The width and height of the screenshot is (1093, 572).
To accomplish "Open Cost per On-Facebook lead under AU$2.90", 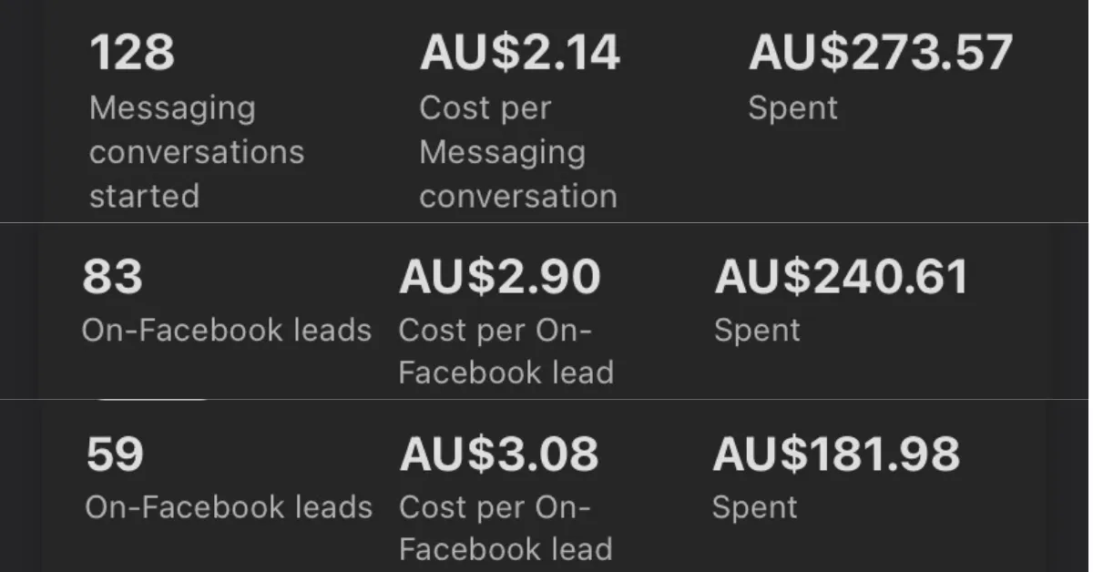I will click(506, 351).
